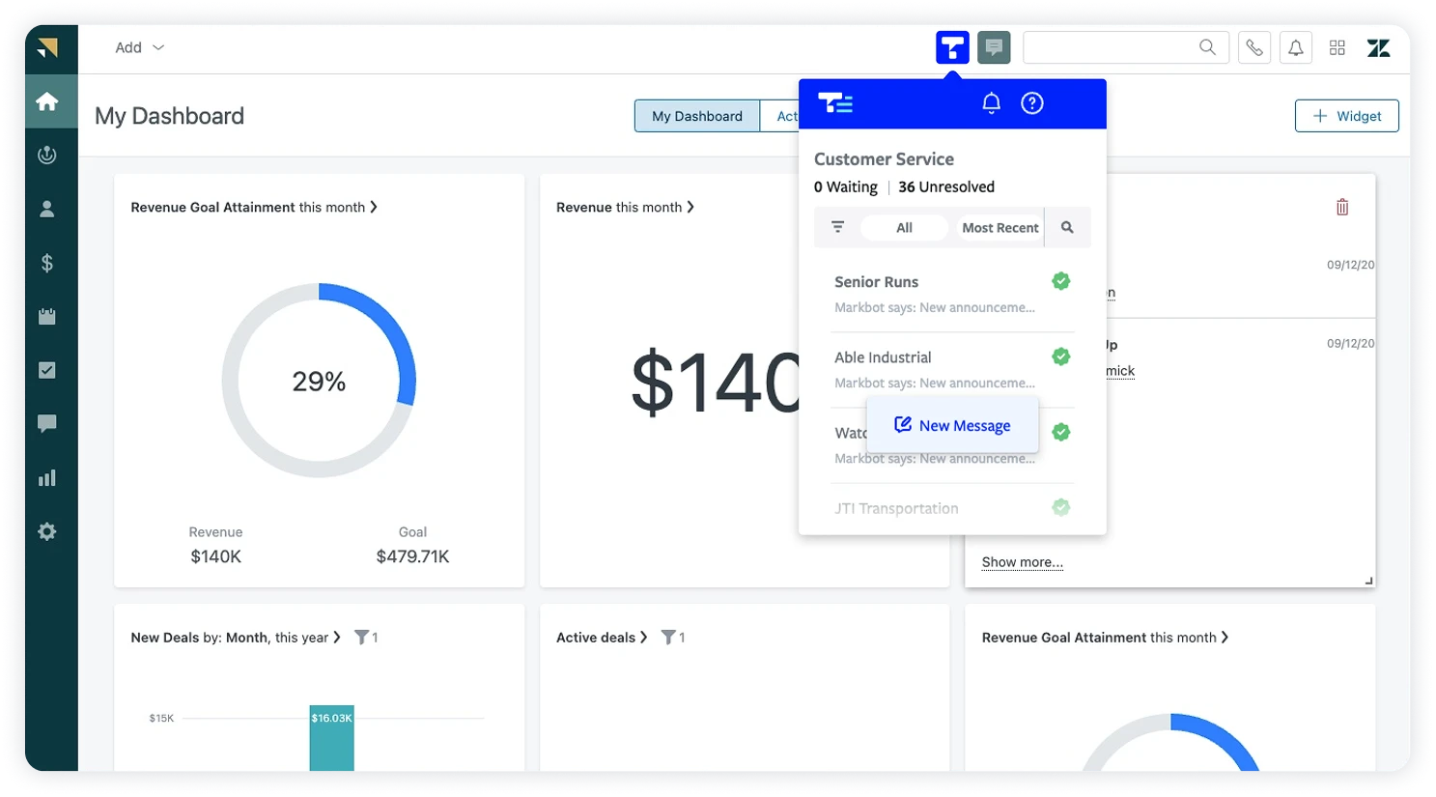Open the Reports bar chart sidebar icon
This screenshot has height=797, width=1436.
click(x=47, y=477)
